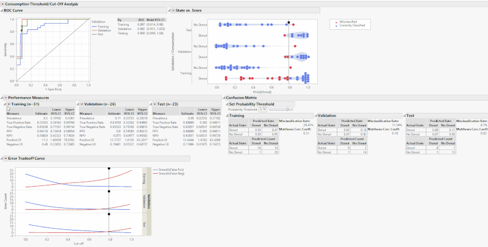488x247 pixels.
Task: Open the Error Tradeoff Curve red triangle menu
Action: [5, 159]
